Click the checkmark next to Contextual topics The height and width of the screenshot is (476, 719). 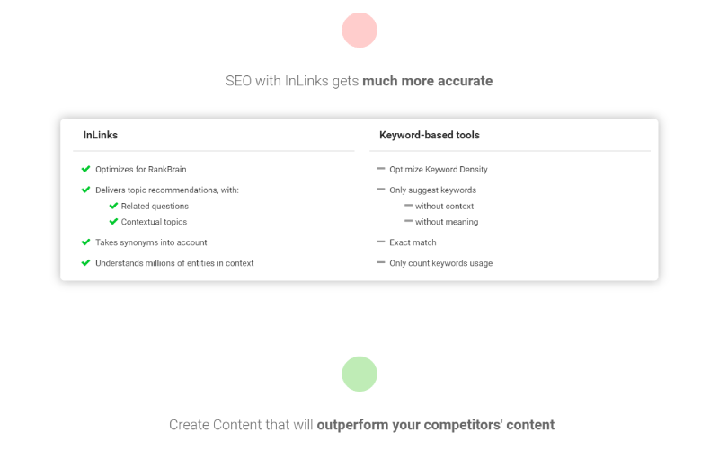point(114,222)
